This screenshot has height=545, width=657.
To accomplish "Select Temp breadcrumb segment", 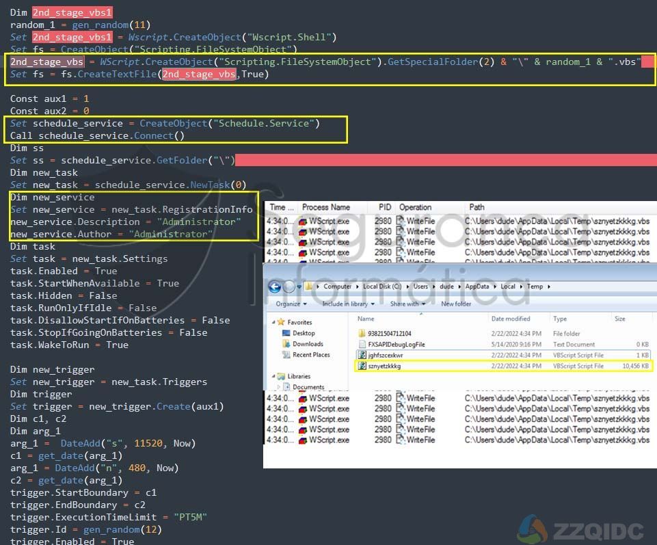I will [x=535, y=287].
